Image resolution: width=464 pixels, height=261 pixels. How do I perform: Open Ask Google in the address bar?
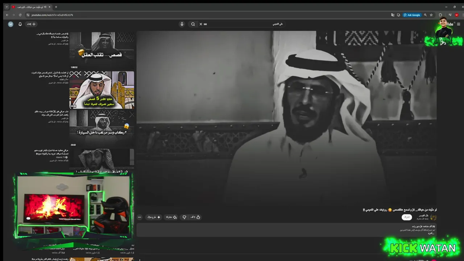point(412,15)
